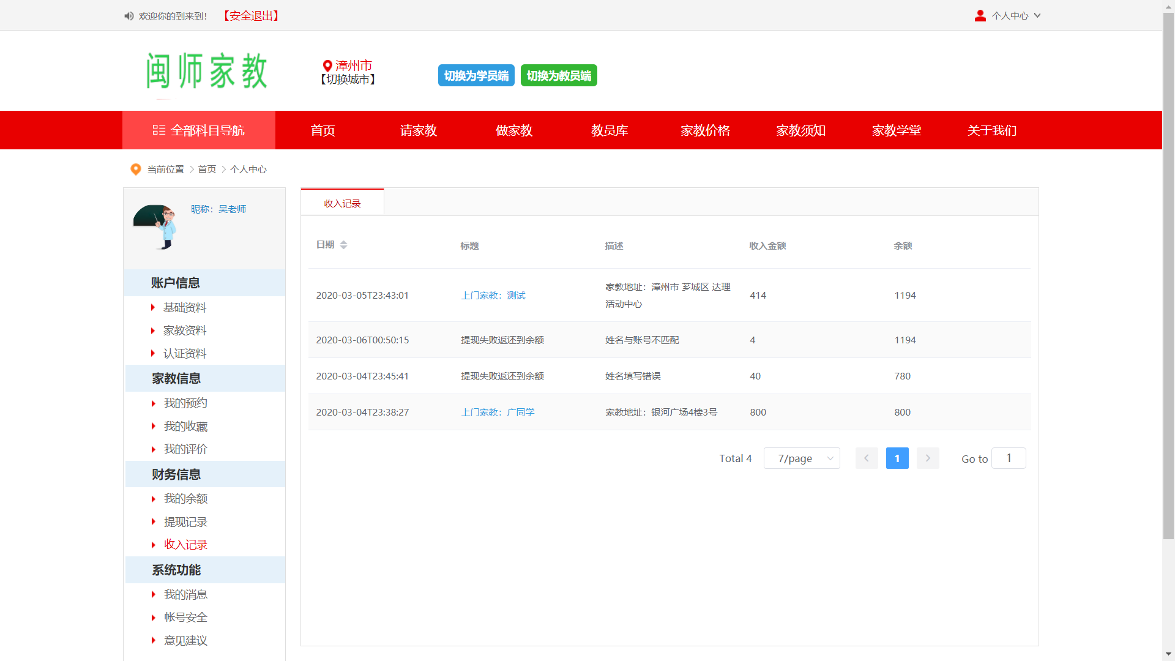The height and width of the screenshot is (661, 1175).
Task: Click 切换城市 to change city
Action: [348, 80]
